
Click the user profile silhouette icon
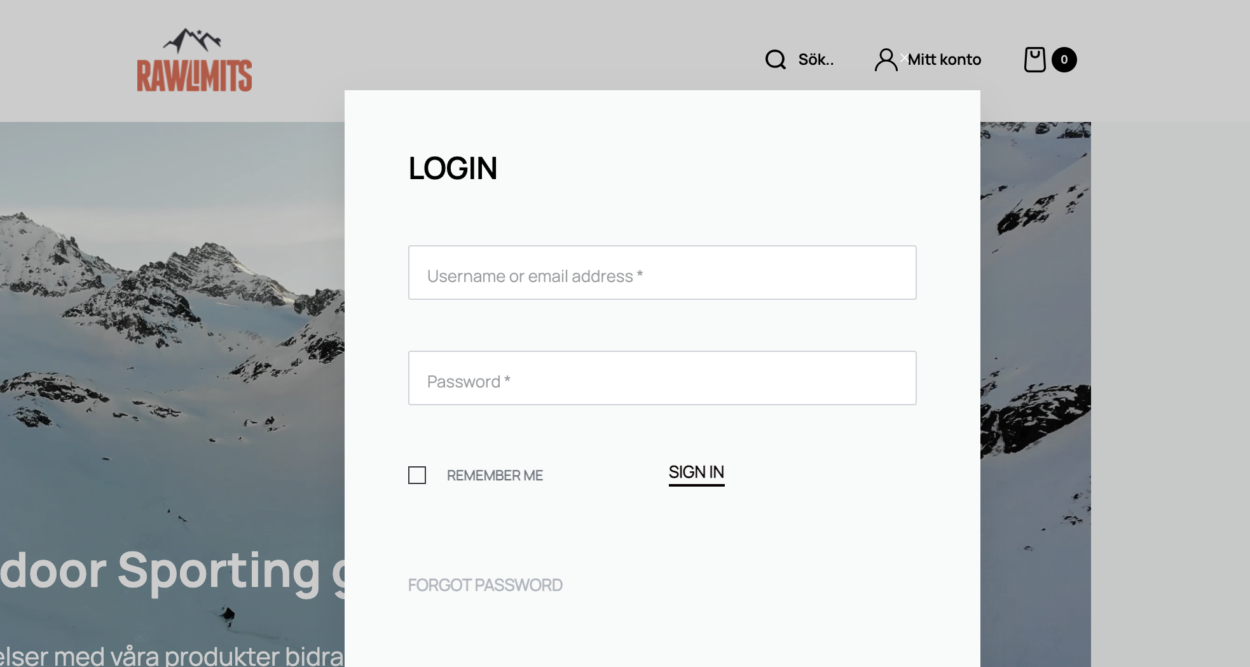(x=885, y=60)
